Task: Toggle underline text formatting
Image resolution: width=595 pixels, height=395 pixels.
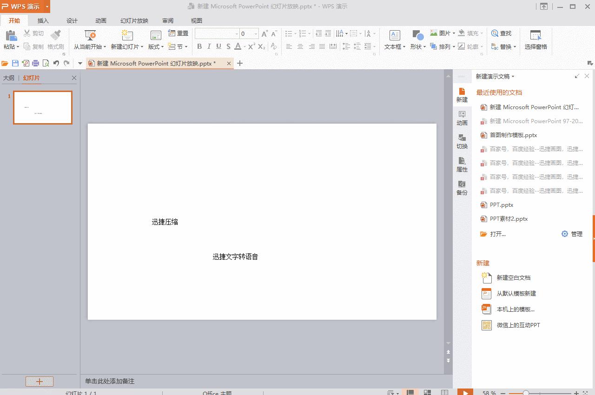Action: pyautogui.click(x=218, y=46)
